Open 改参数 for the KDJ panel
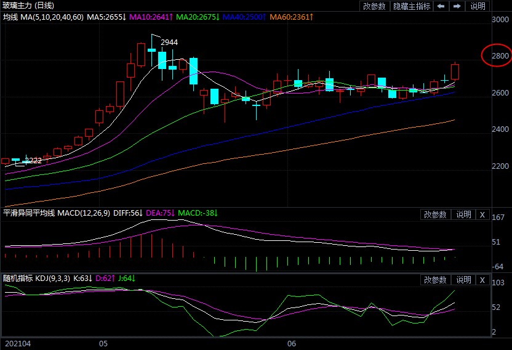The height and width of the screenshot is (350, 512). [x=435, y=280]
